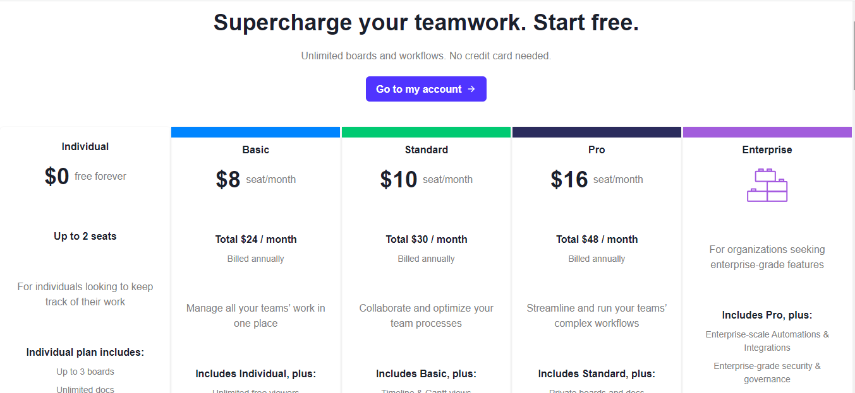855x393 pixels.
Task: Select the Individual plan heading
Action: tap(85, 146)
